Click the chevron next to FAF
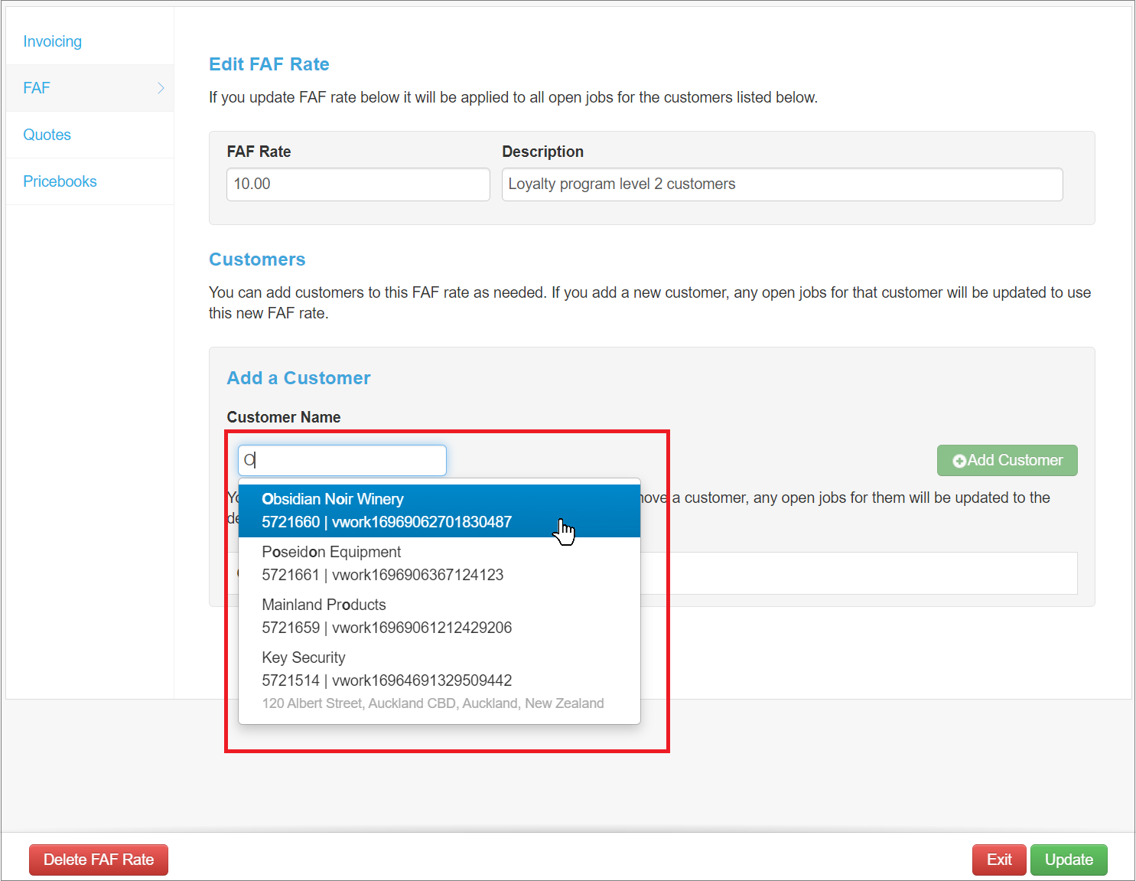Image resolution: width=1136 pixels, height=881 pixels. tap(161, 87)
